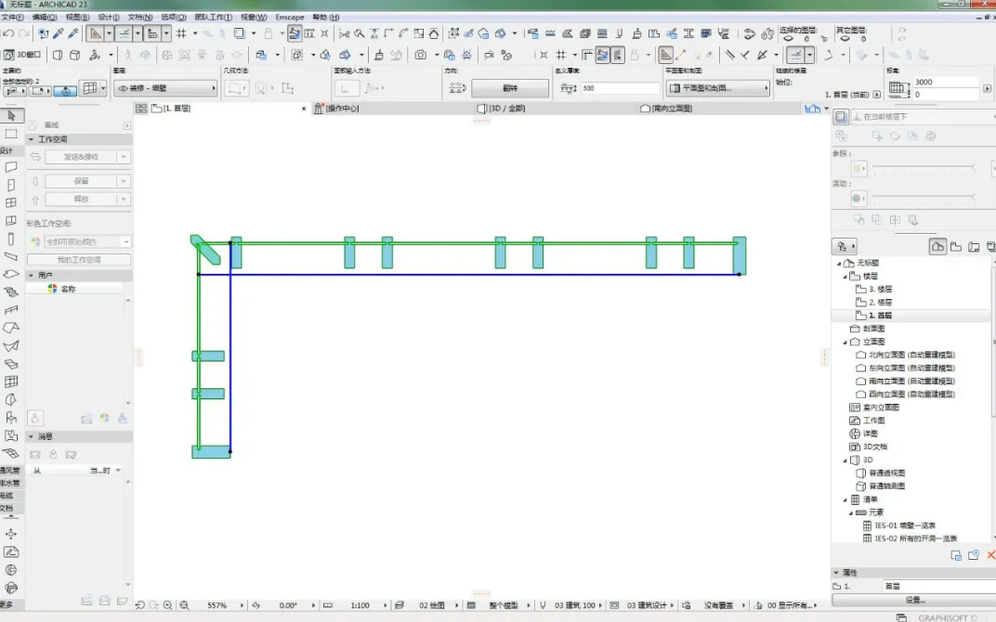Click the scissors Trim icon
Viewport: 996px width, 622px height.
point(344,33)
